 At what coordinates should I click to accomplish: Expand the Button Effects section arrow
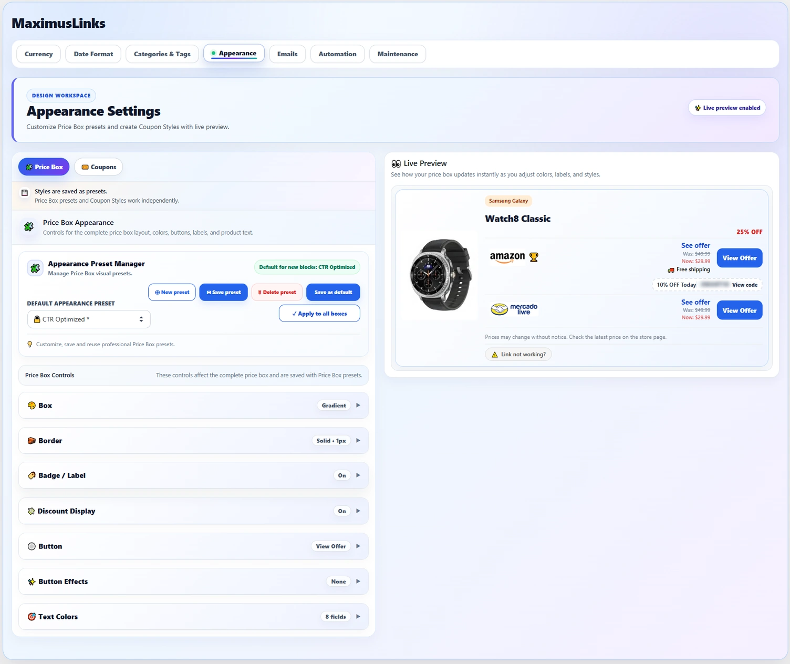[x=358, y=582]
